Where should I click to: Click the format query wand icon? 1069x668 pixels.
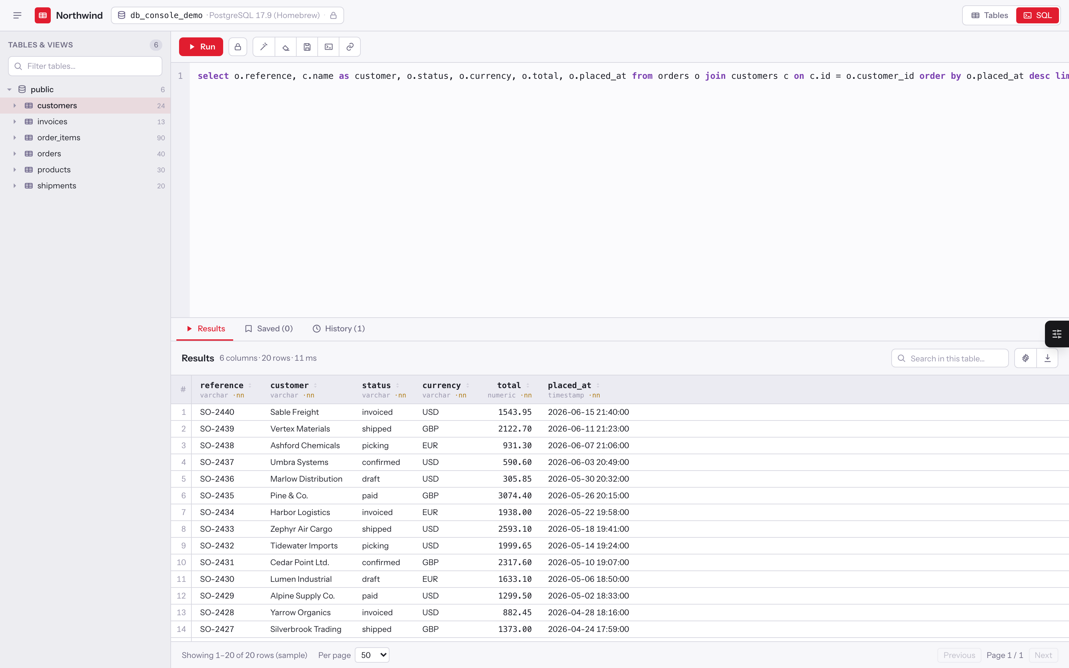tap(264, 47)
